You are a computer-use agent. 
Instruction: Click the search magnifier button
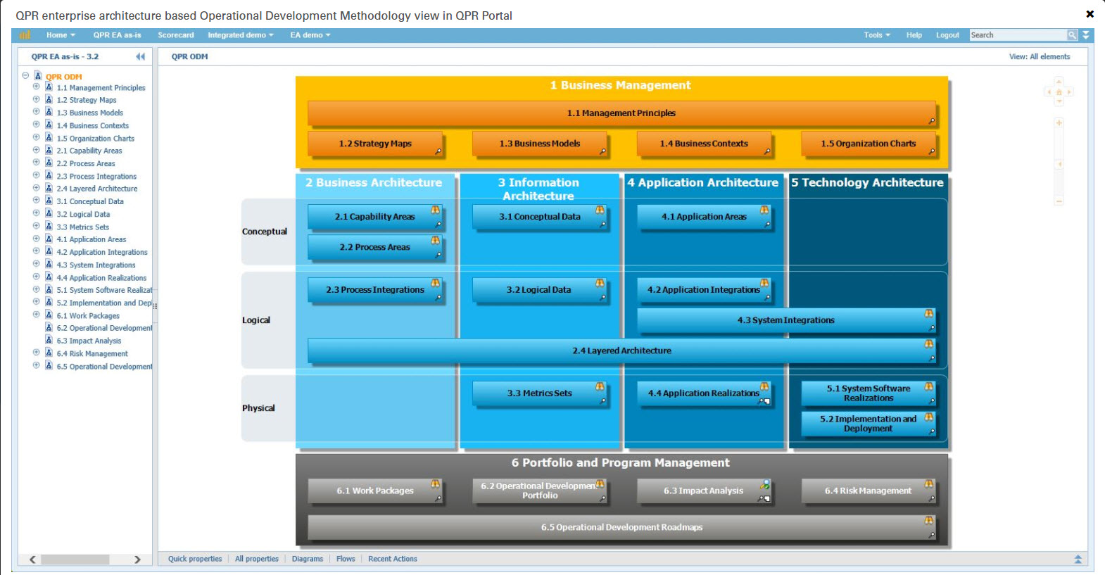(1072, 35)
